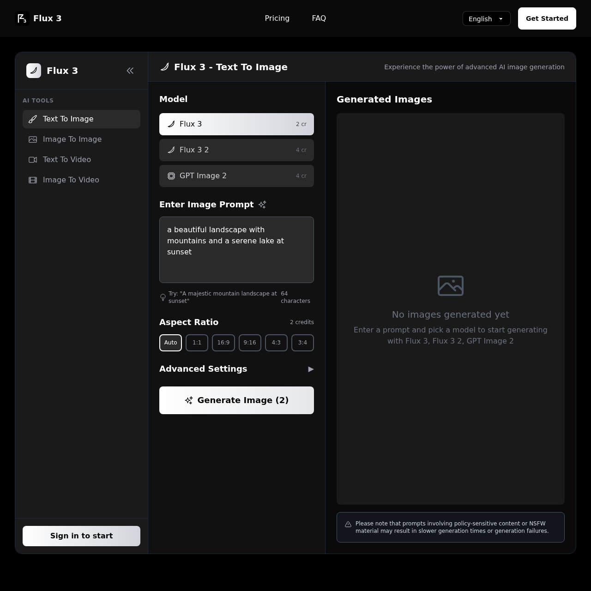
Task: Click the 'AI TOOLS' sidebar label
Action: click(38, 101)
